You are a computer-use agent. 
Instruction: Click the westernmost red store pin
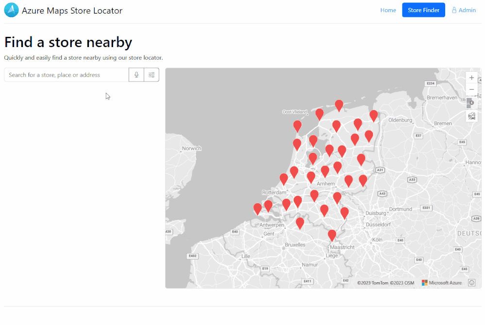(x=258, y=209)
